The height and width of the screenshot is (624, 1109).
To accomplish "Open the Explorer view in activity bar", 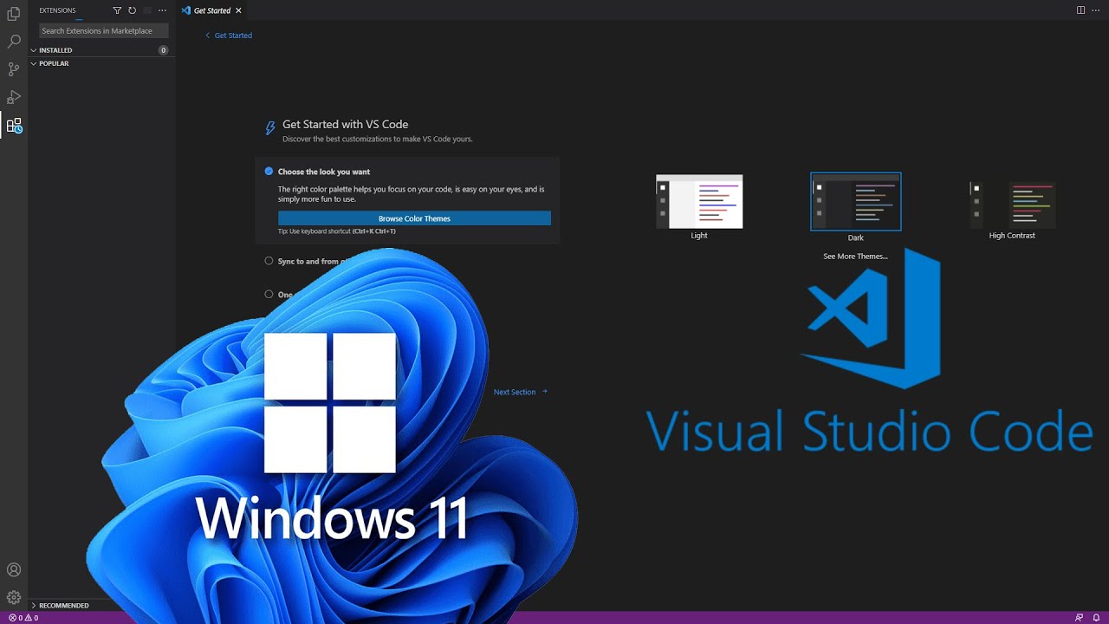I will click(x=14, y=14).
